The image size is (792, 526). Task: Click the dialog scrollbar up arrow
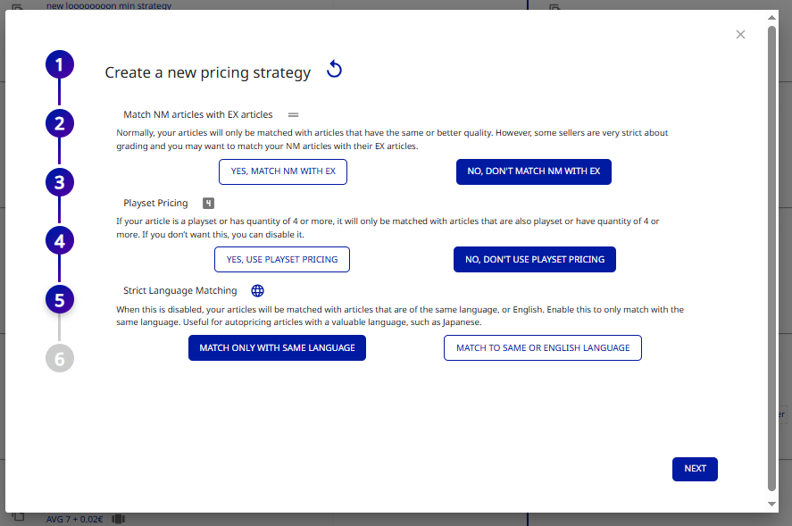[771, 17]
